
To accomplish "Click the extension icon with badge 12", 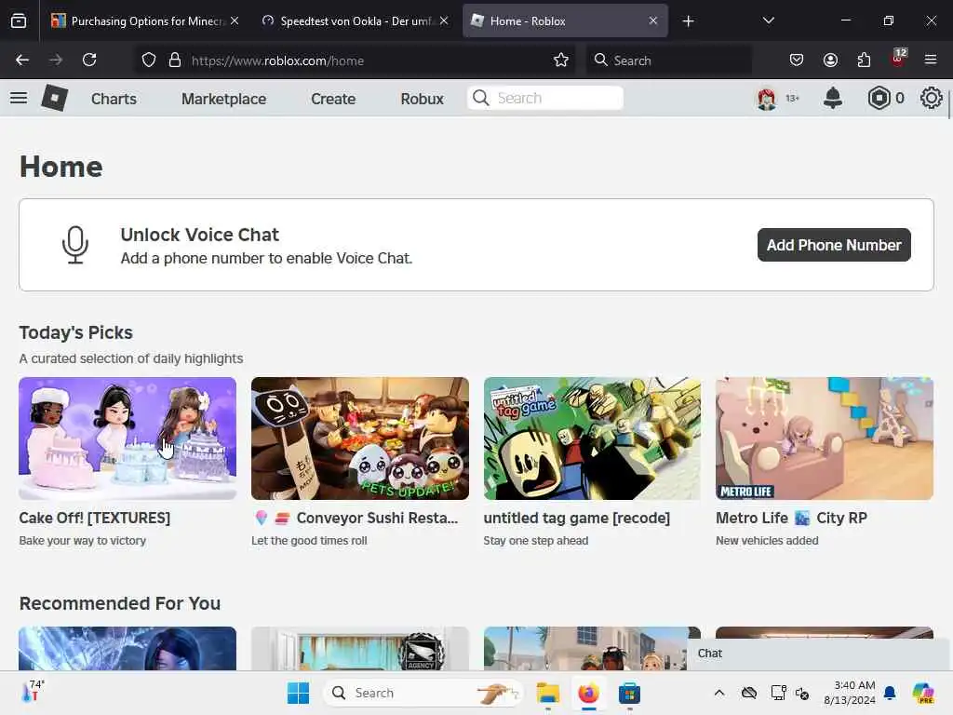I will [x=898, y=59].
